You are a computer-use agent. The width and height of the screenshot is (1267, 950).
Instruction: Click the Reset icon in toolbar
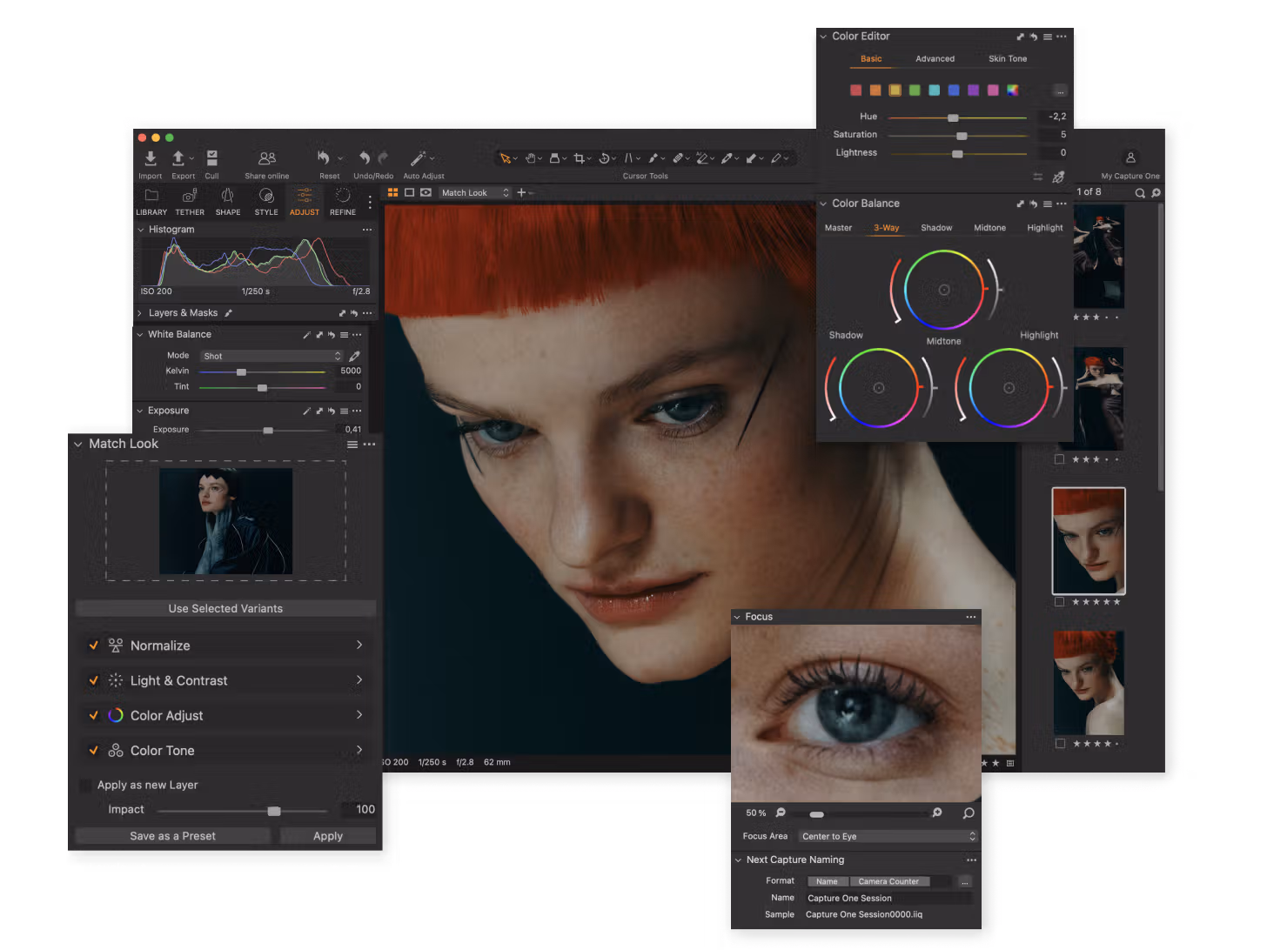[x=324, y=159]
